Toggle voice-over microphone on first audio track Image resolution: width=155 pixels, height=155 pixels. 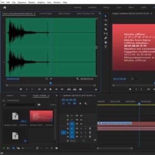90,128
